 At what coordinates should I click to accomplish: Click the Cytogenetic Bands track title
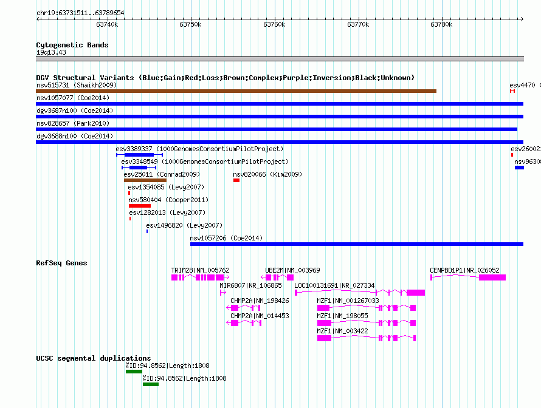pyautogui.click(x=72, y=45)
